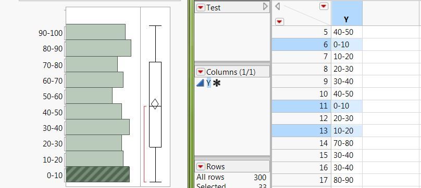Select row number 6
Viewport: 421px width, 188px height.
tap(302, 45)
